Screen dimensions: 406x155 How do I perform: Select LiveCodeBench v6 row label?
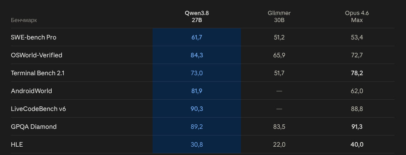38,109
